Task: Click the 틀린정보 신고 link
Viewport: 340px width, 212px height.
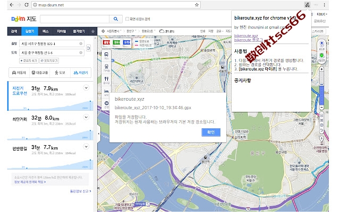Action: click(80, 191)
